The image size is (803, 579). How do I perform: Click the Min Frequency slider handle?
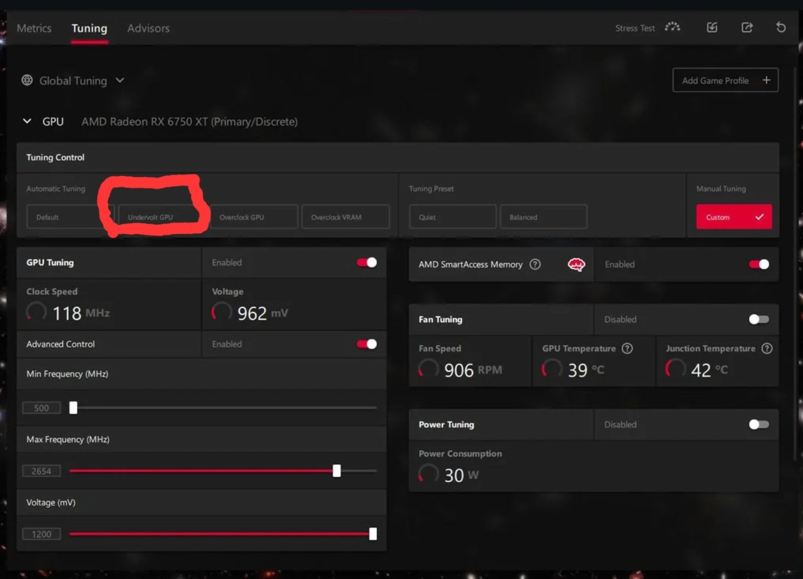73,407
